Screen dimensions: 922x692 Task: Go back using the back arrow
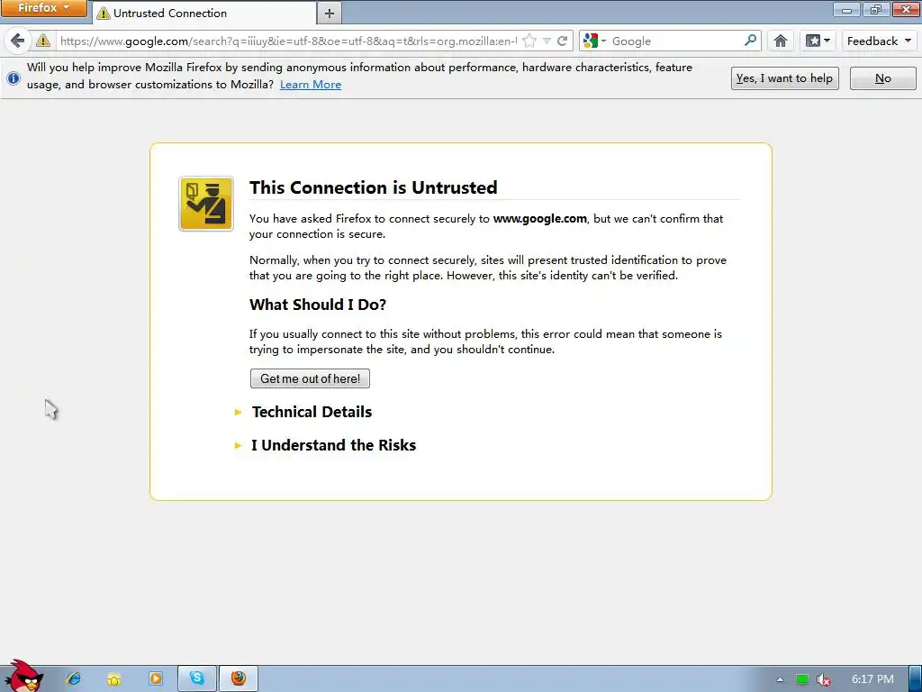(18, 41)
